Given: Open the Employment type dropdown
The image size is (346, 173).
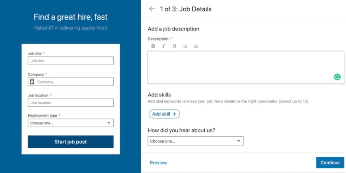Looking at the screenshot, I should tap(70, 123).
